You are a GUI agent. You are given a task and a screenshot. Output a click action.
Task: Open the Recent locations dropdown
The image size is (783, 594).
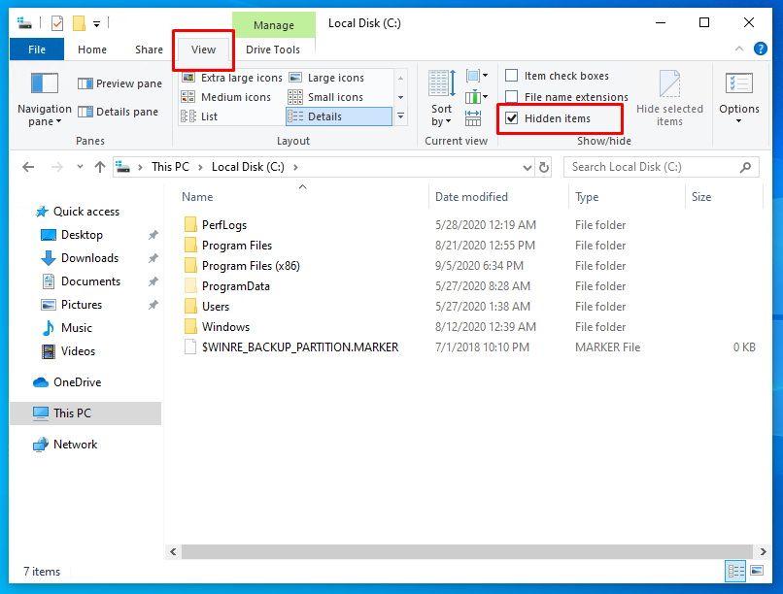coord(80,167)
